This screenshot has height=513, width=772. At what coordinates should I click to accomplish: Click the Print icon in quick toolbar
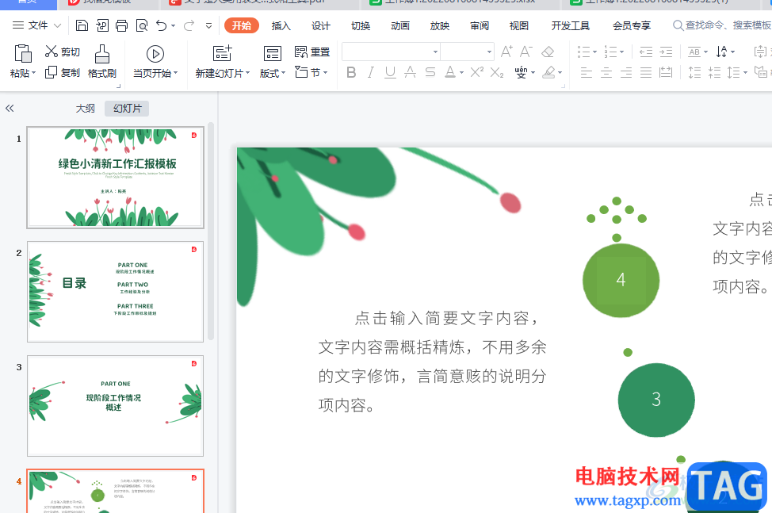click(x=121, y=25)
